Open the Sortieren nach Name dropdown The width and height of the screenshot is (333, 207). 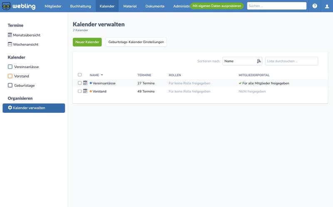pos(242,61)
